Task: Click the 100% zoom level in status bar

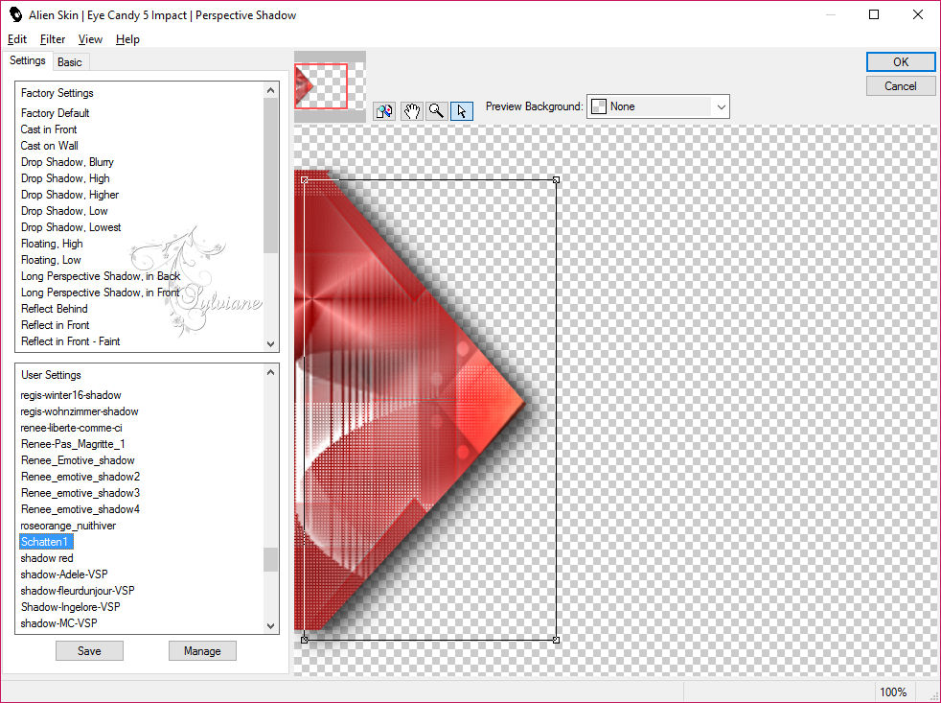Action: click(x=893, y=691)
